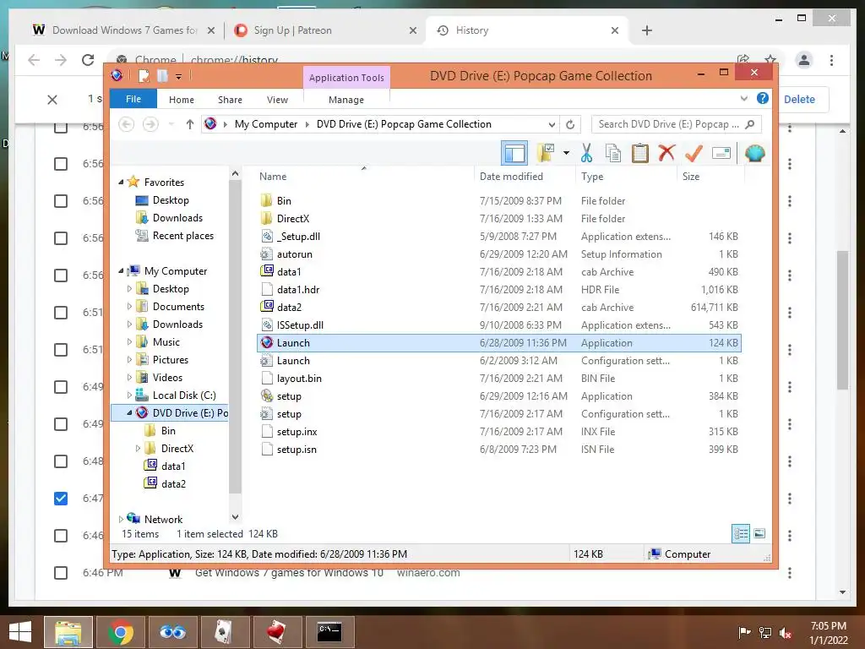
Task: Expand the ribbon with the chevron
Action: pos(743,99)
